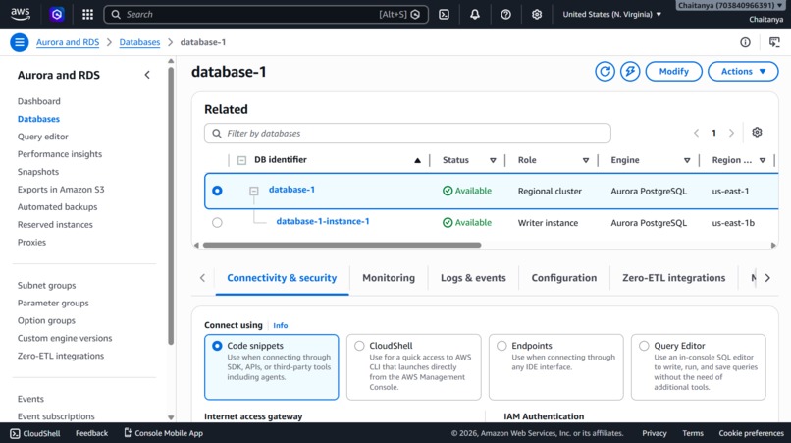
Task: Open the help question mark icon
Action: (x=505, y=14)
